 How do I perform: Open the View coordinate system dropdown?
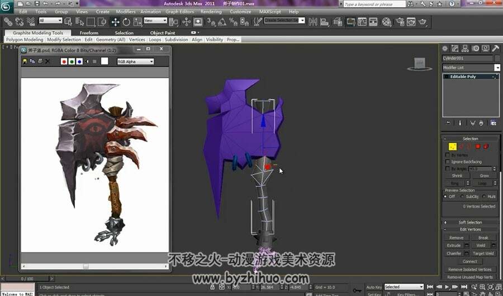coord(155,21)
